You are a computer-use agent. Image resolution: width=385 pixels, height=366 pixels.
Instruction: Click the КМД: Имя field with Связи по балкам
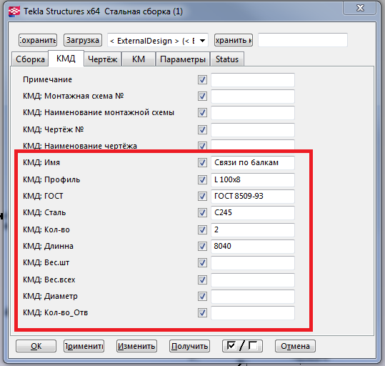[x=253, y=163]
